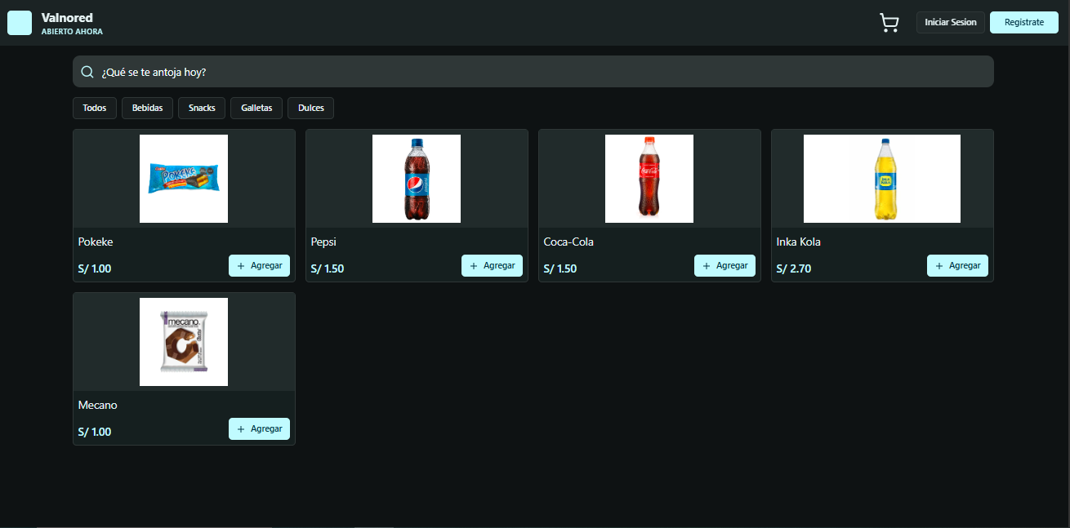The height and width of the screenshot is (528, 1070).
Task: Click the Pepsi product name
Action: [323, 242]
